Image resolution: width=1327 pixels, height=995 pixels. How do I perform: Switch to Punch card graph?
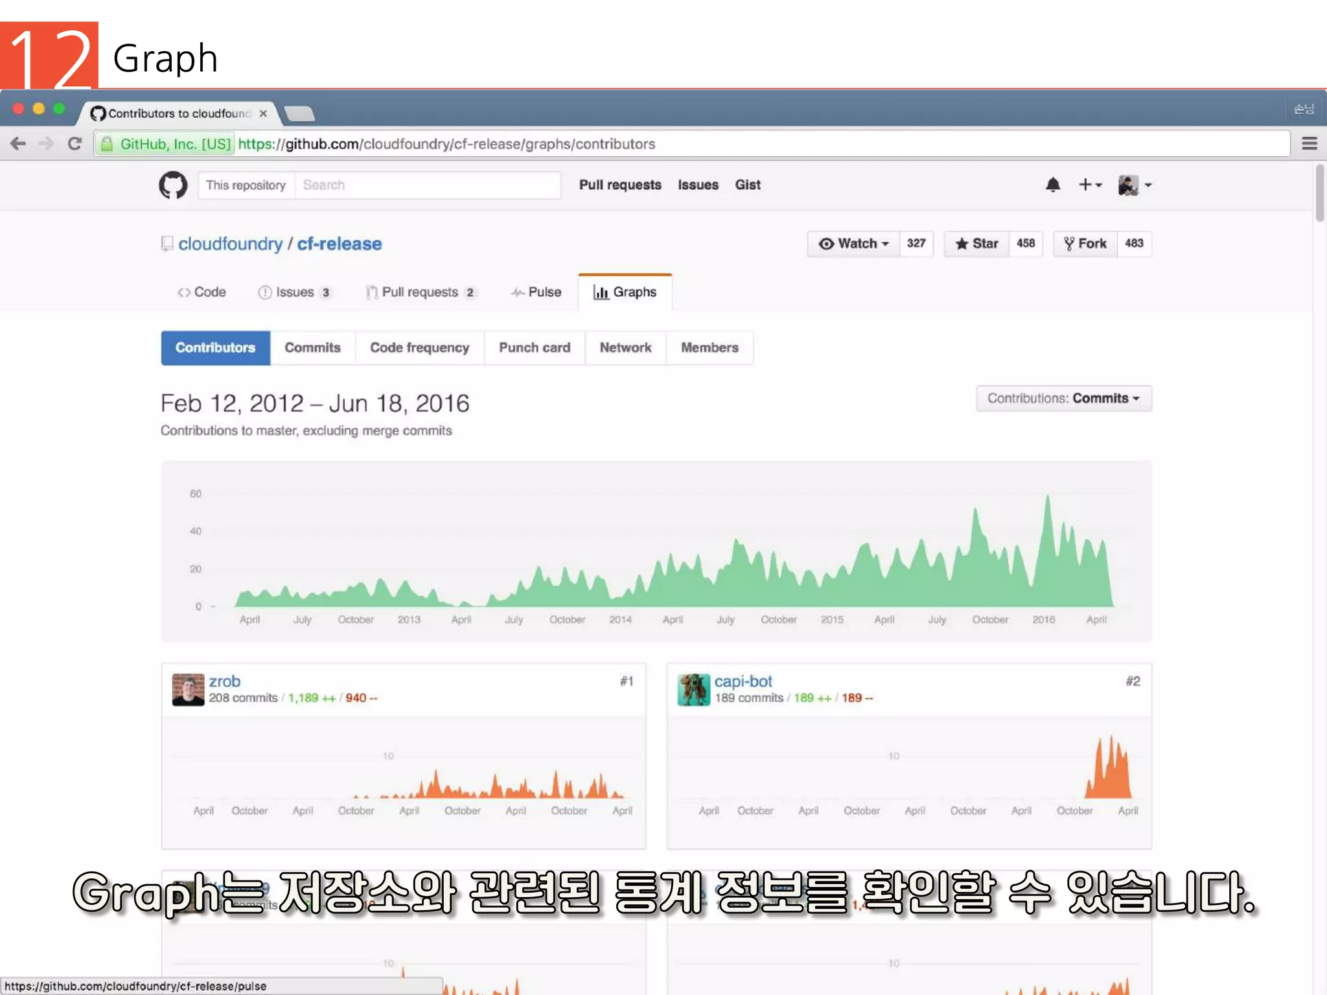click(535, 348)
